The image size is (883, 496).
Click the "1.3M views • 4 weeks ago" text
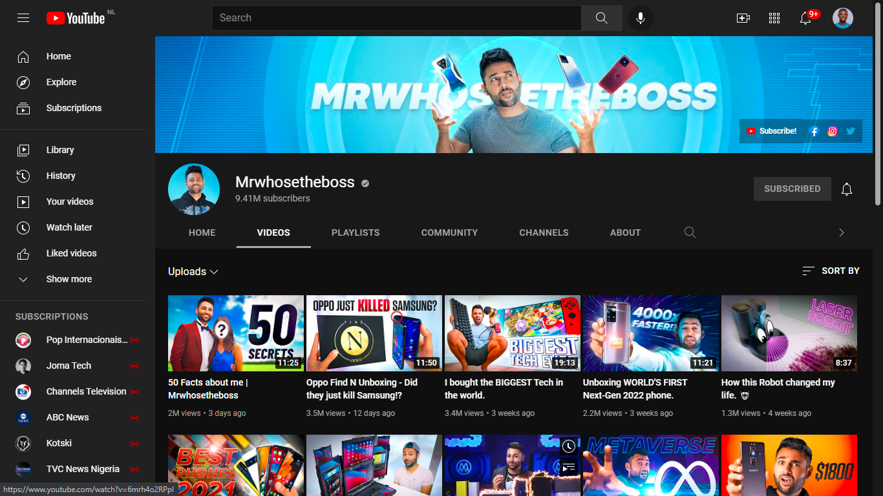(x=766, y=413)
